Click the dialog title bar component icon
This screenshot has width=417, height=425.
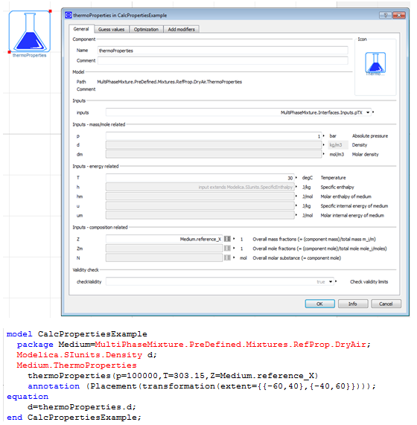[69, 15]
